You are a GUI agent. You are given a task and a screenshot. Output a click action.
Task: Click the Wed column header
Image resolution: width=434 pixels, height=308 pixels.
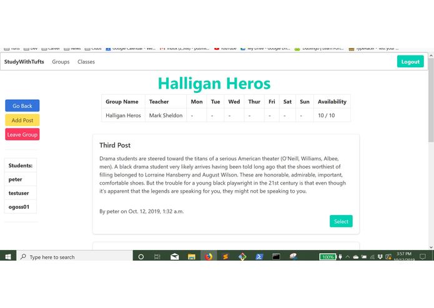click(234, 102)
